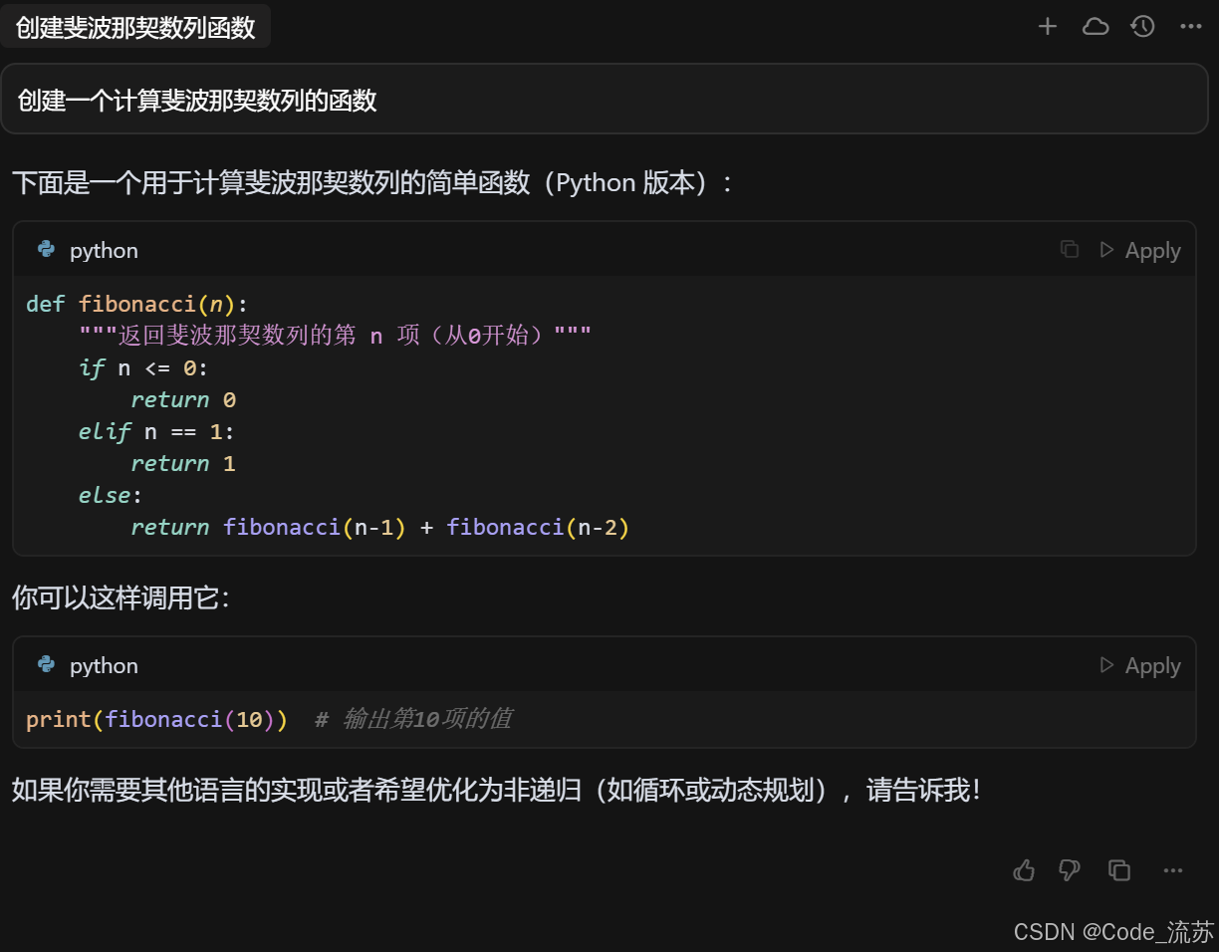Click the print(fibonacci(10)) code line
1219x952 pixels.
156,719
